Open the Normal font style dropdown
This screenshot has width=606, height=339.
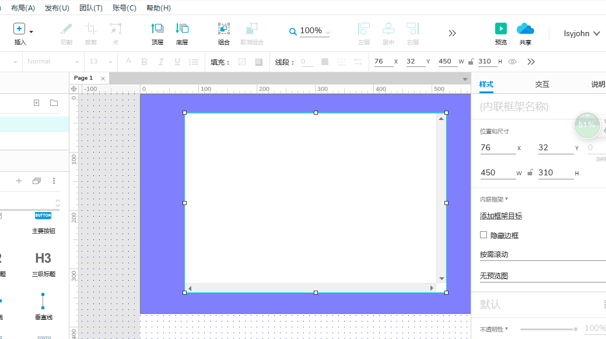52,62
